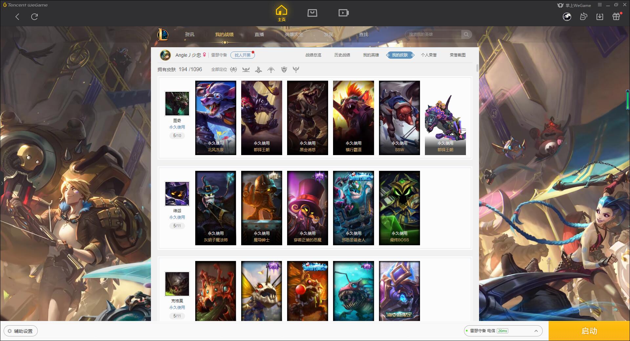Open the 个人荣誉 sub-tab
The width and height of the screenshot is (630, 341).
(x=429, y=55)
